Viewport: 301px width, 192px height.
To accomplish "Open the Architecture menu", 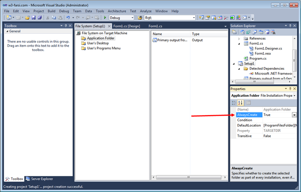I will [117, 11].
